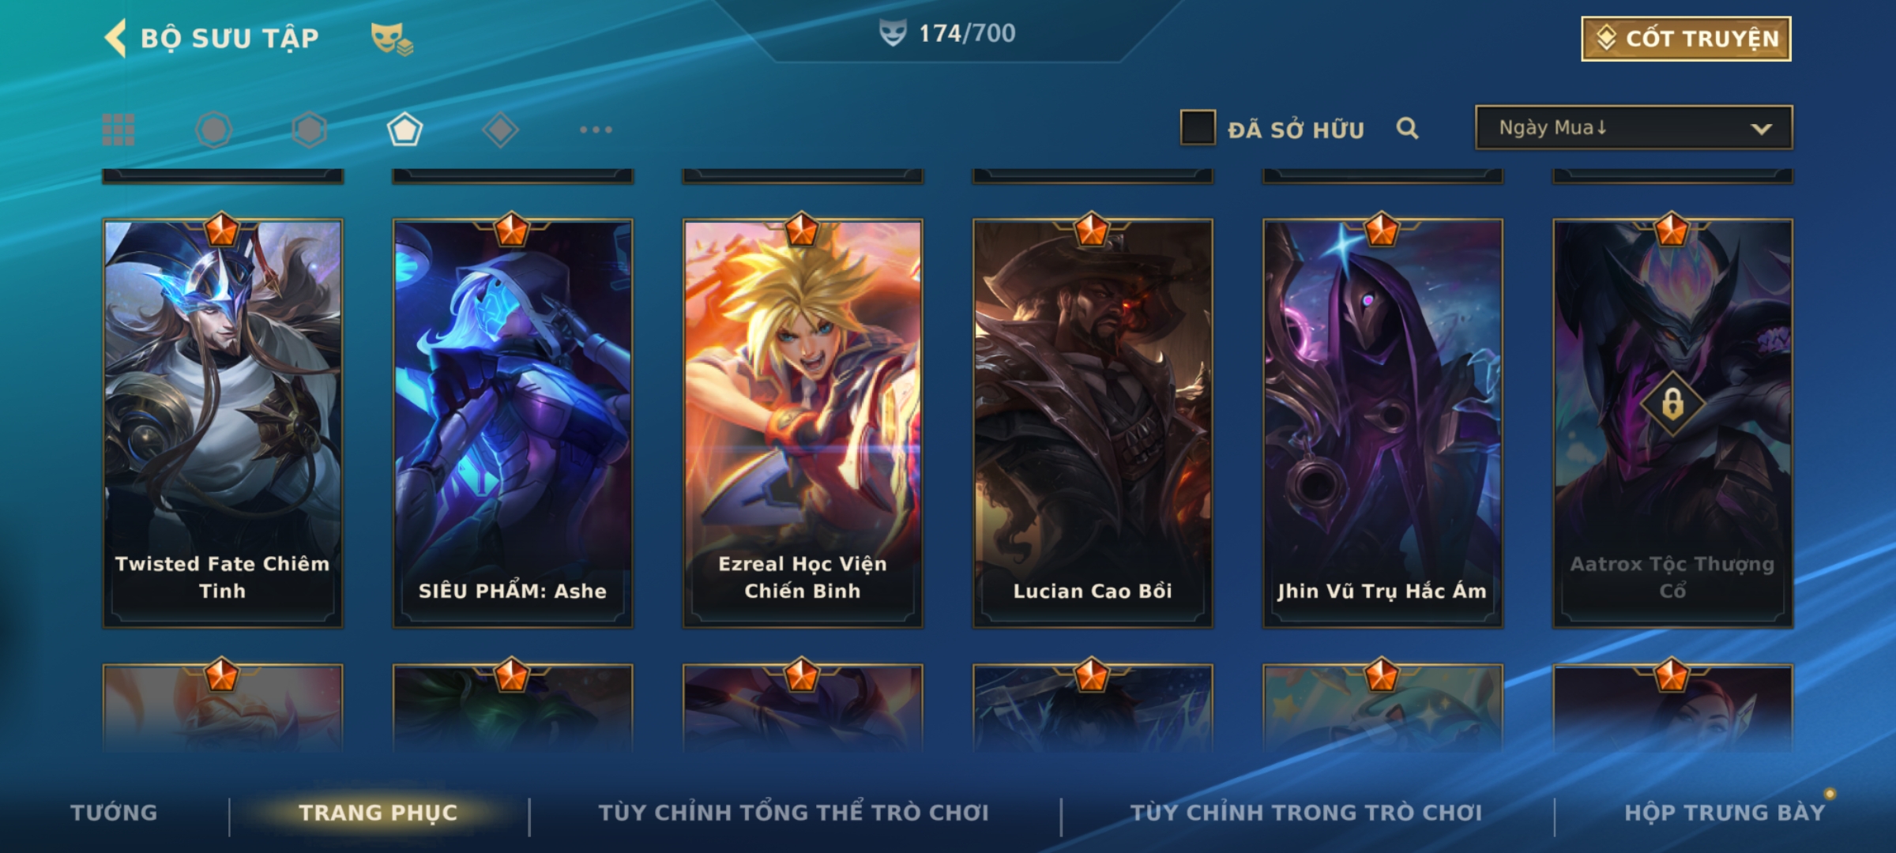Open Twisted Fate Chiêm Tinh skin card
This screenshot has height=853, width=1896.
point(223,423)
